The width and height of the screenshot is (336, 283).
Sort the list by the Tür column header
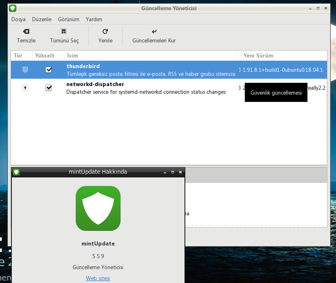pyautogui.click(x=22, y=55)
